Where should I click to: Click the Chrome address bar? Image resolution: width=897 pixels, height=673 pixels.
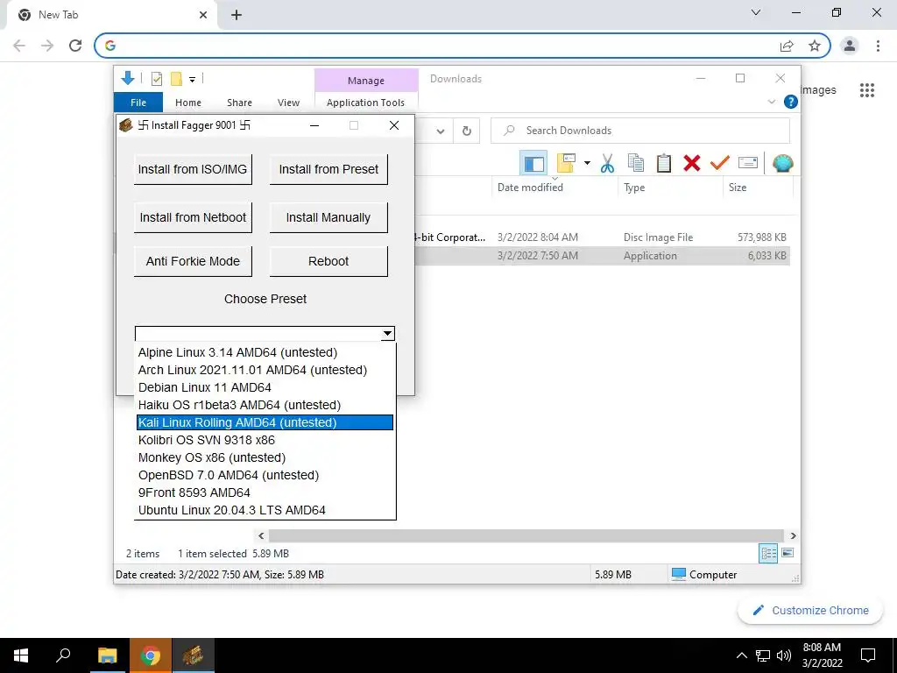pos(441,46)
